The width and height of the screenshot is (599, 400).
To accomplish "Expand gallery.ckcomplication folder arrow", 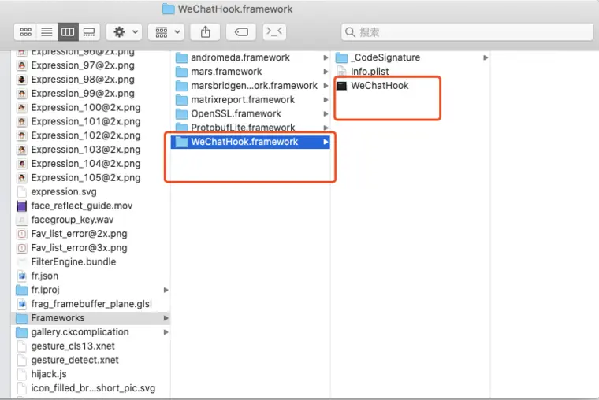I will pos(166,332).
